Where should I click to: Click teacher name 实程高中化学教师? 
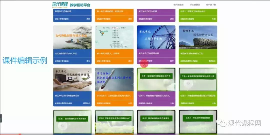point(103,103)
